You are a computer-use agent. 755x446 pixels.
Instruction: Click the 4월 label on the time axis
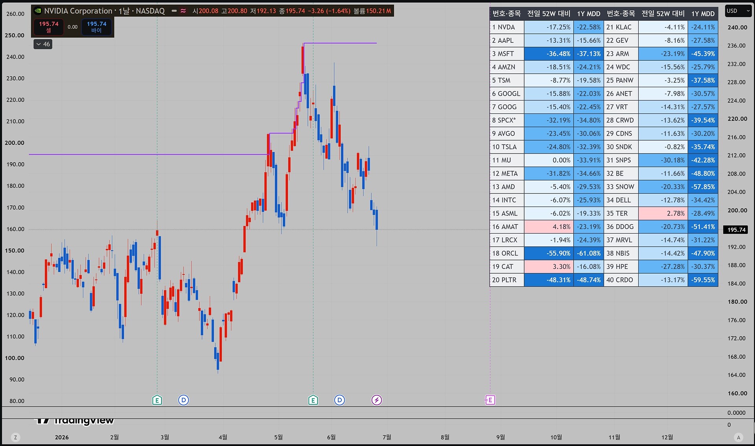pyautogui.click(x=223, y=437)
